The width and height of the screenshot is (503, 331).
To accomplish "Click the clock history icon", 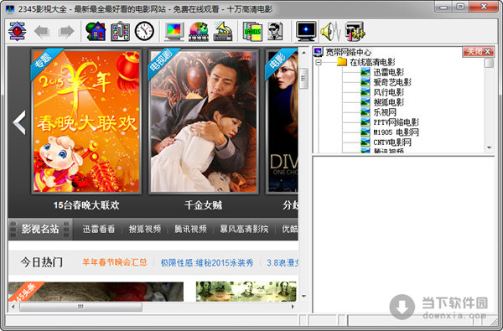I will [x=144, y=31].
